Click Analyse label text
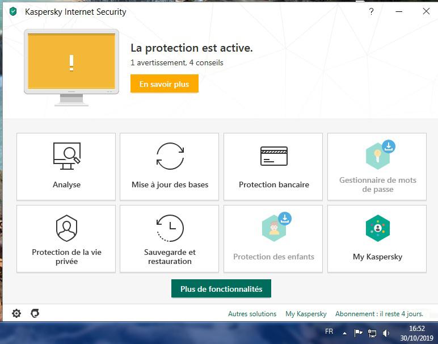The width and height of the screenshot is (438, 344). tap(67, 184)
